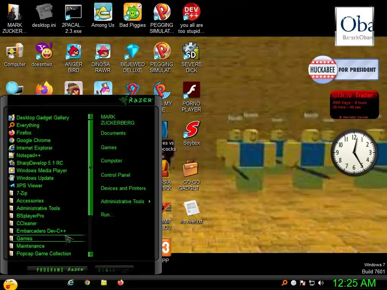This screenshot has height=290, width=387.
Task: Click the programs list scrollbar down arrow
Action: click(x=91, y=254)
